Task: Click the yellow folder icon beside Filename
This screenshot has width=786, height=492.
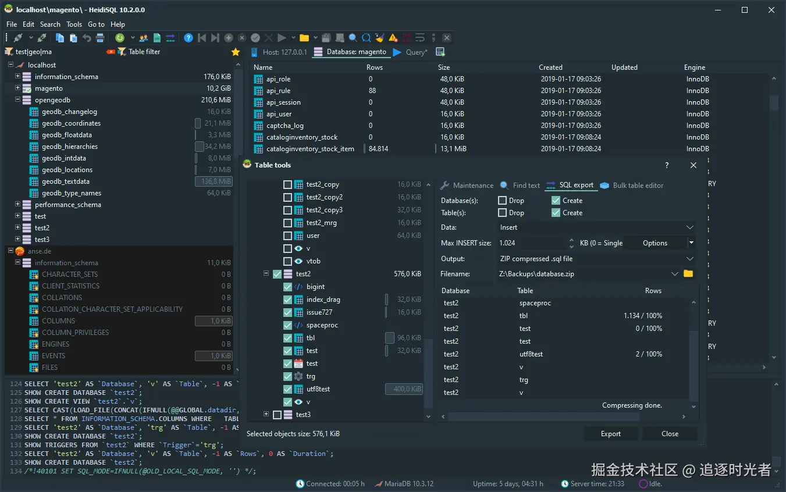Action: 688,274
